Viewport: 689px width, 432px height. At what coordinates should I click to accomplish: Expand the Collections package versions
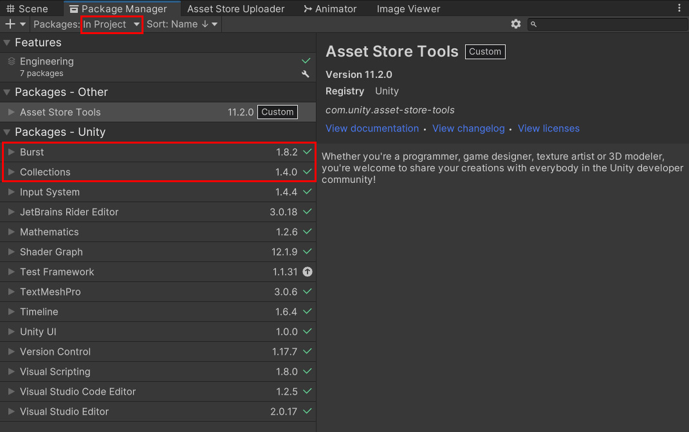pos(11,172)
